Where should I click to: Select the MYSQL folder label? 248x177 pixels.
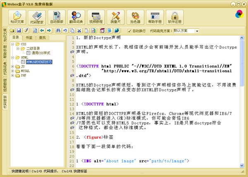25,71
